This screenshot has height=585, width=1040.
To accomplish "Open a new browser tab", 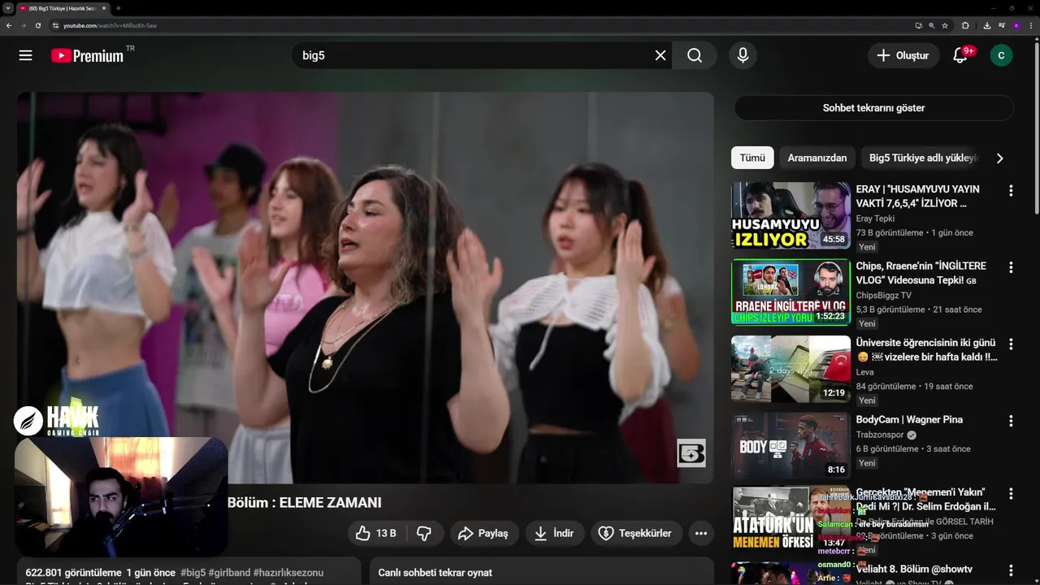I will 119,8.
